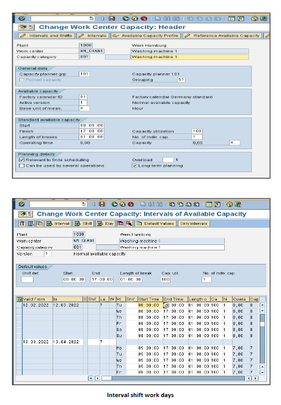Click the Help icon in the Header window

254,18
